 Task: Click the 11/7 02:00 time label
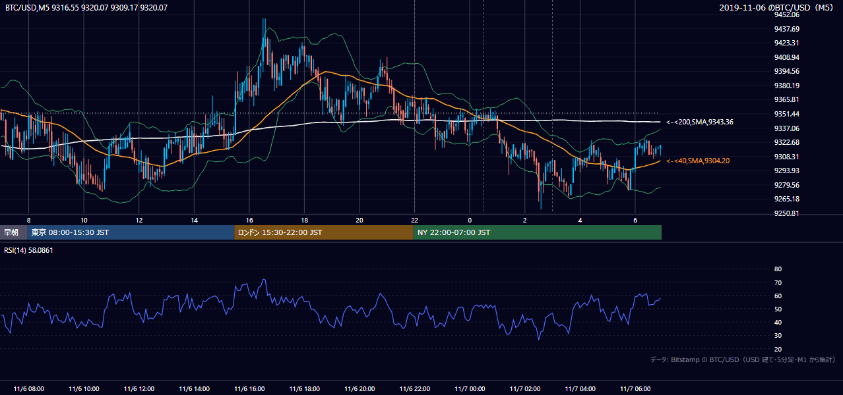[525, 389]
